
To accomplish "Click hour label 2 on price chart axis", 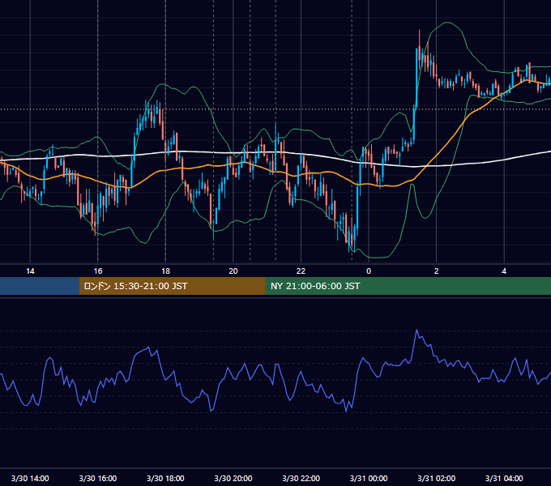I will (x=437, y=271).
